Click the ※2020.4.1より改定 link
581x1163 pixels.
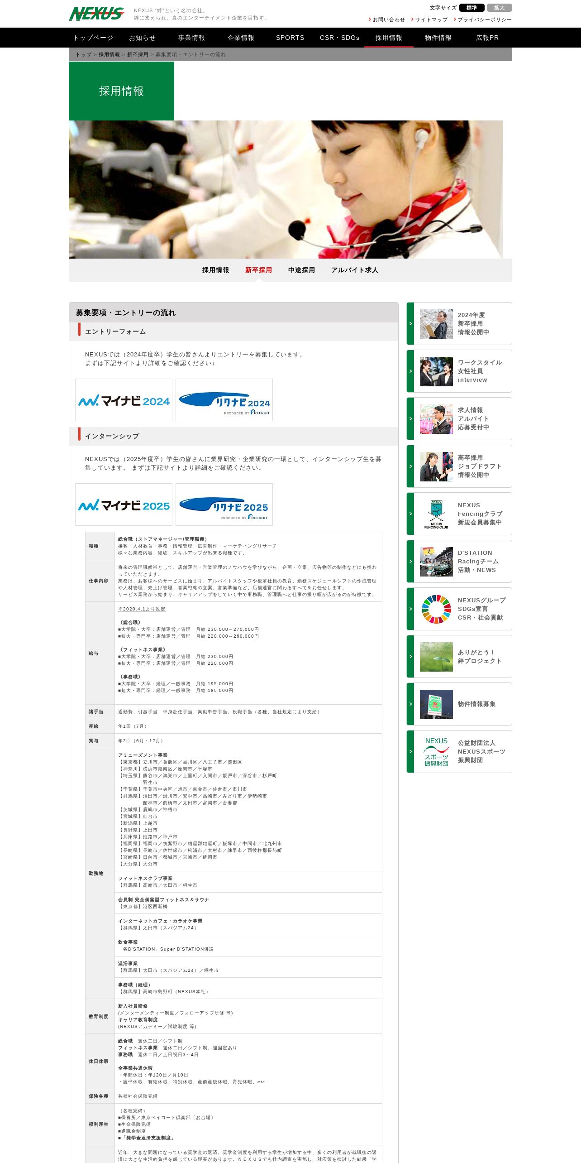(x=142, y=609)
